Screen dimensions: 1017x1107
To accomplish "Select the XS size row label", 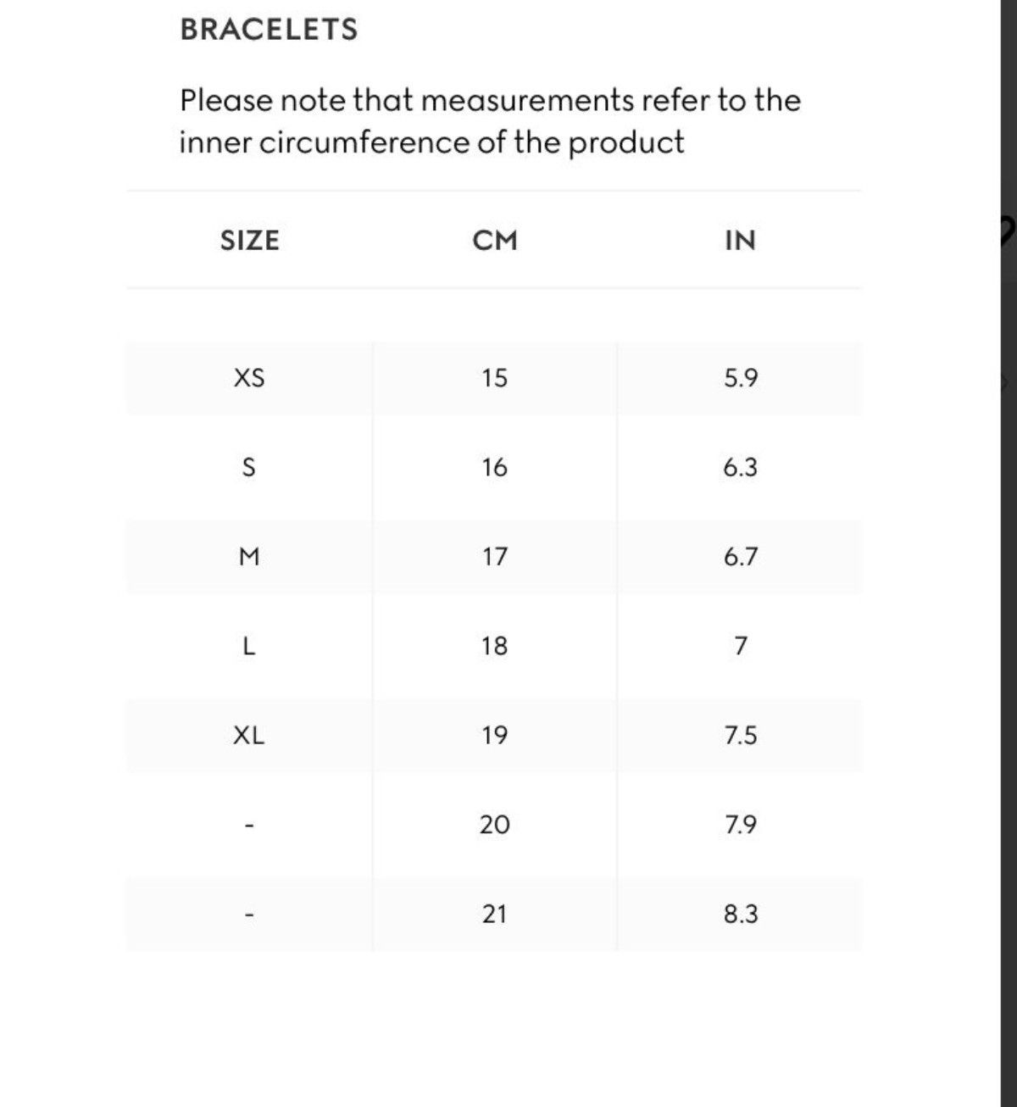I will 249,378.
